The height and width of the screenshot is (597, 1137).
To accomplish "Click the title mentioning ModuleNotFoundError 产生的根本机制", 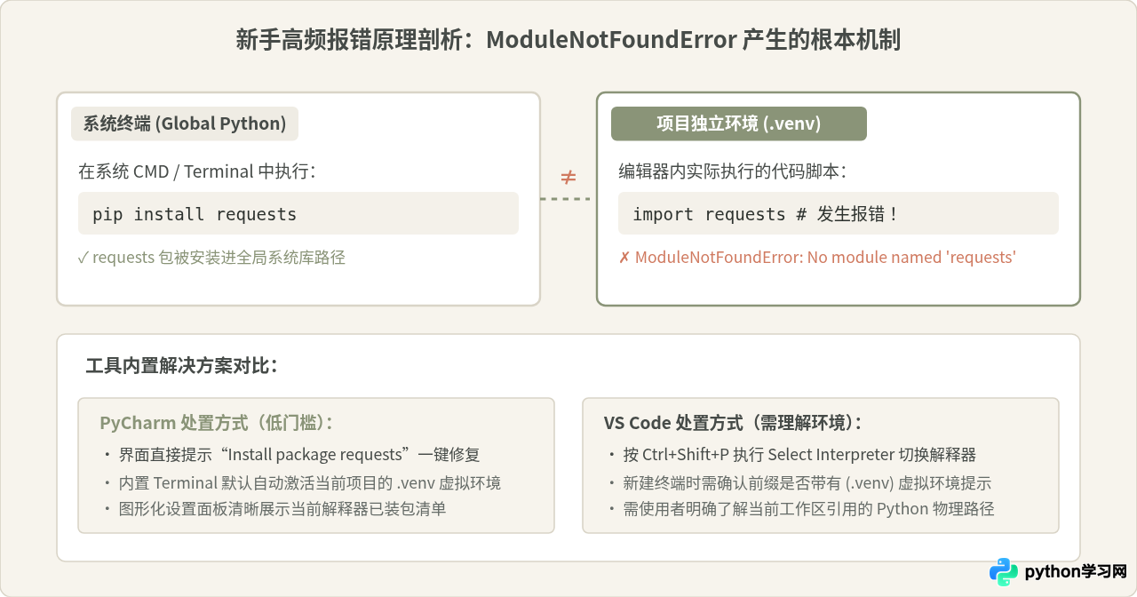I will click(x=568, y=40).
